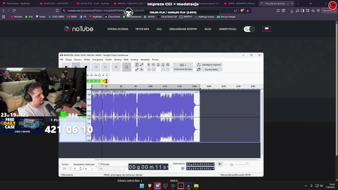Hit the red Record button in Audacity
The width and height of the screenshot is (338, 190).
pyautogui.click(x=116, y=67)
